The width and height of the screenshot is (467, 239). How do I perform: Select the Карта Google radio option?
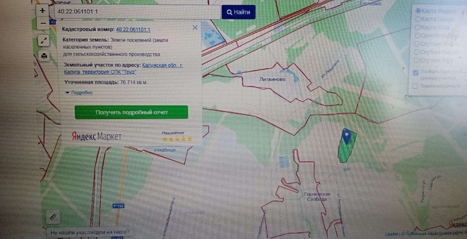pos(418,19)
